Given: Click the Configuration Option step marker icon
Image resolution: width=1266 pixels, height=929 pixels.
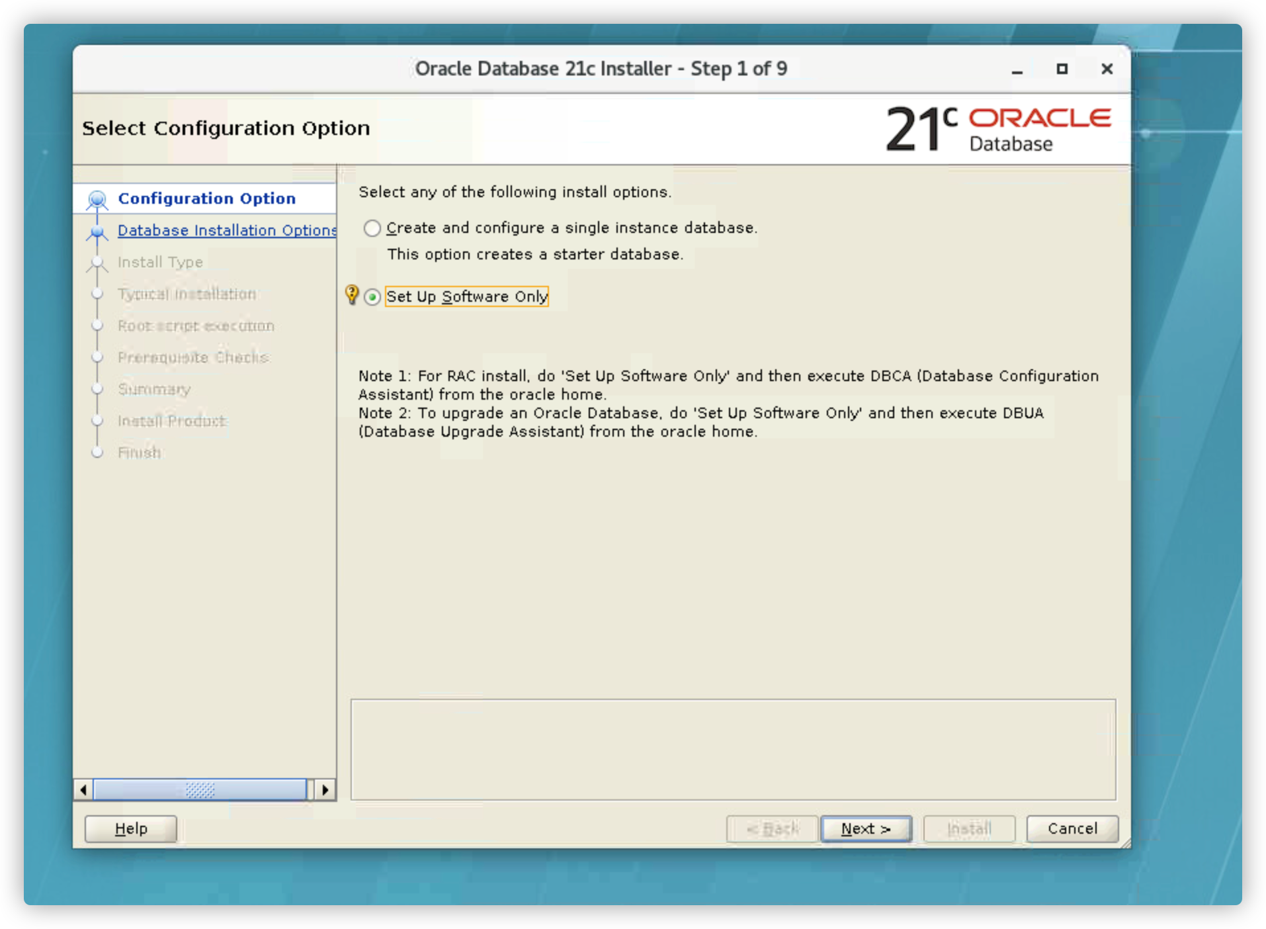Looking at the screenshot, I should coord(97,199).
